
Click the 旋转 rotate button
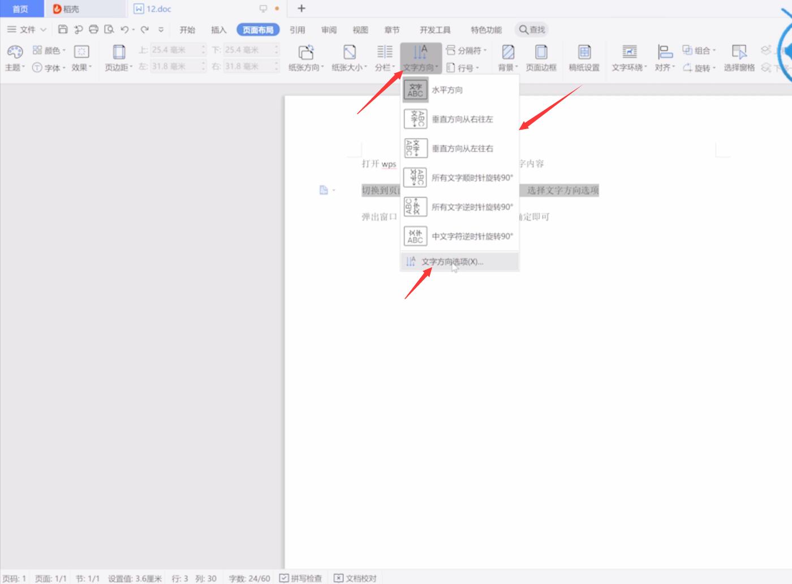coord(699,67)
